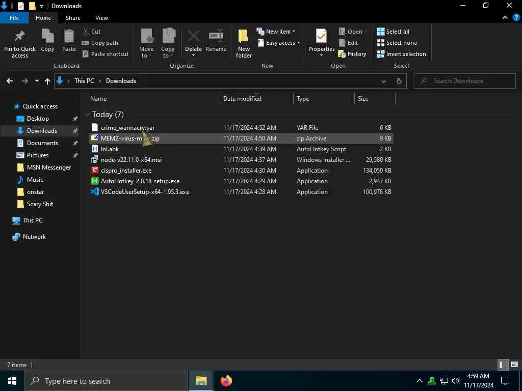Viewport: 522px width, 391px height.
Task: Expand Open command dropdown
Action: 366,32
